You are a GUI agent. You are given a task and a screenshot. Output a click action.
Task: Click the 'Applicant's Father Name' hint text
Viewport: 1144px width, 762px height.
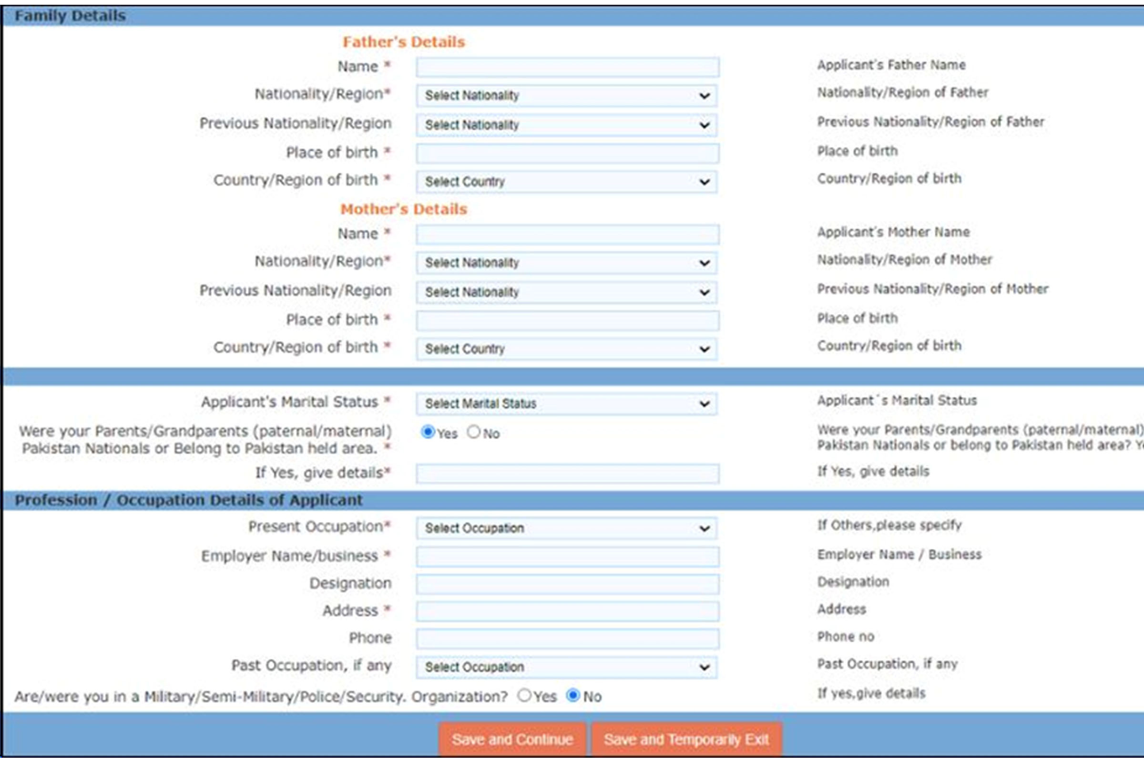pyautogui.click(x=891, y=65)
